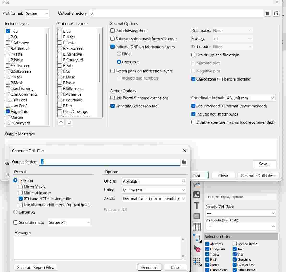
Task: Open the Presets dropdown
Action: 241,213
